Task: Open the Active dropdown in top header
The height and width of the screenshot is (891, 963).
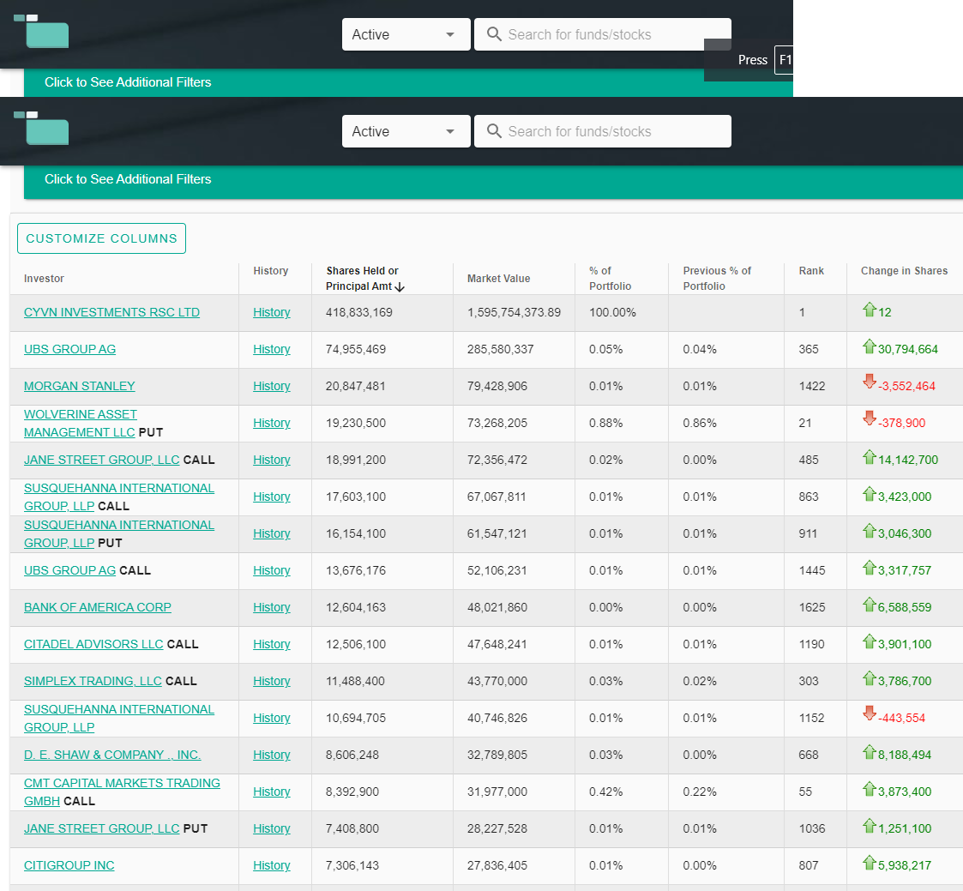Action: (406, 33)
